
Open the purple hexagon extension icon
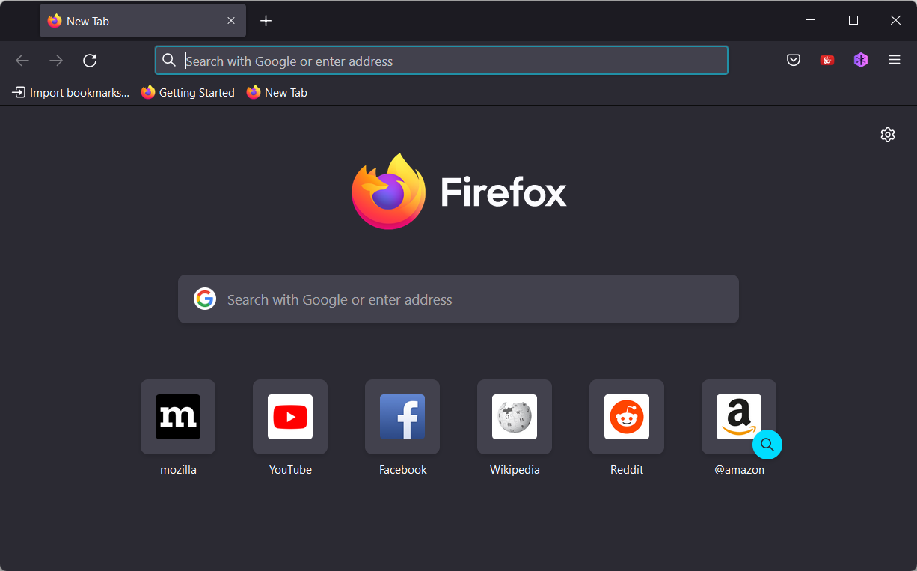pyautogui.click(x=861, y=60)
